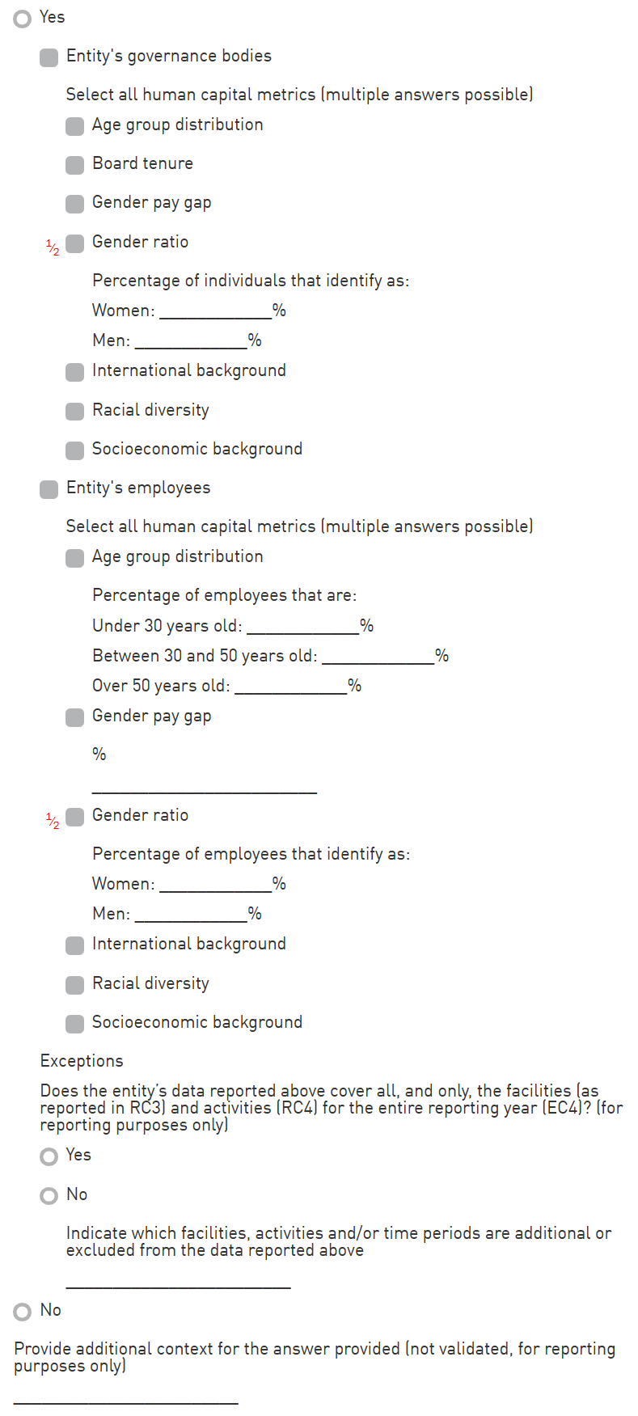Image resolution: width=638 pixels, height=1416 pixels.
Task: Click the Over 50 years old field
Action: point(290,686)
